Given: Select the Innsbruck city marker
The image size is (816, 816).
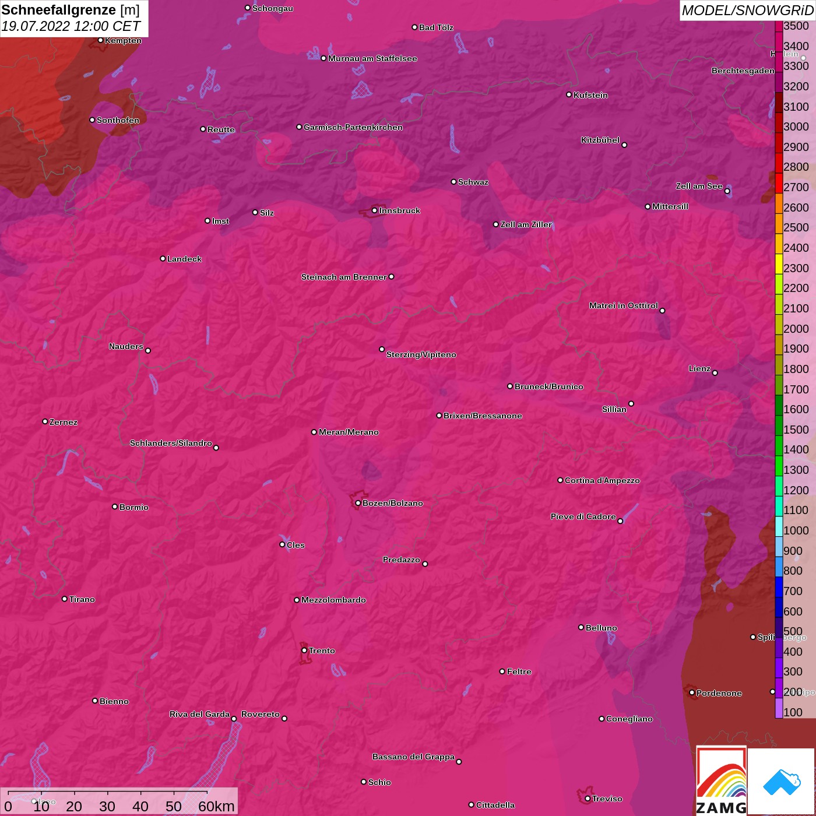Looking at the screenshot, I should pos(374,210).
